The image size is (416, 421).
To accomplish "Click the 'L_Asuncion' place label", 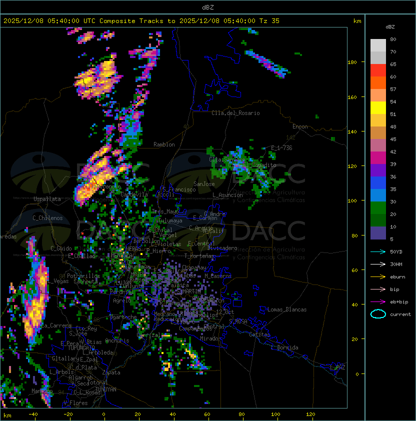I will 227,195.
